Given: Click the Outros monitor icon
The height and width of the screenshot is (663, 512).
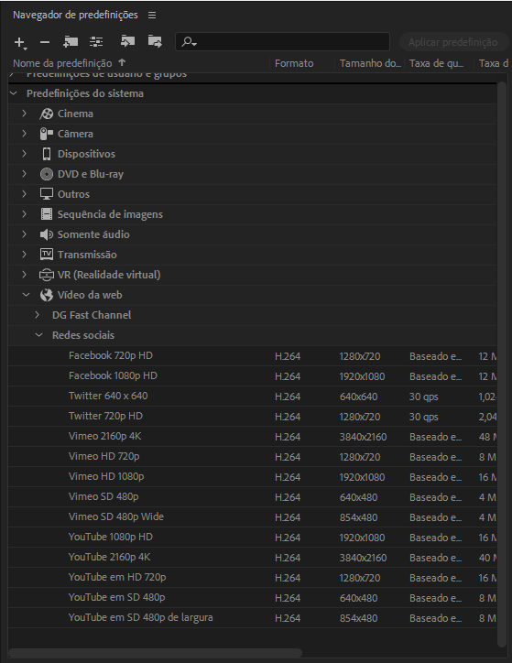Looking at the screenshot, I should pyautogui.click(x=47, y=194).
